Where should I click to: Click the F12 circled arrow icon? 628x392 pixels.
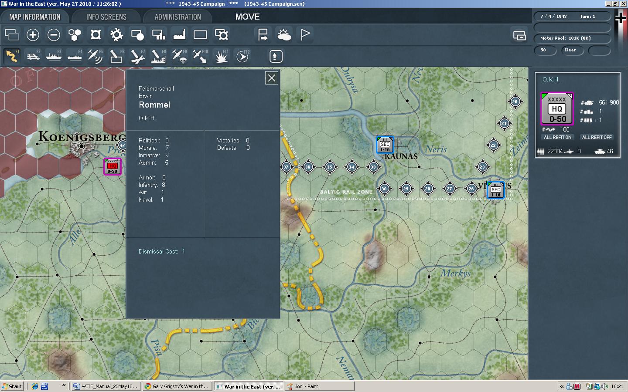click(x=242, y=56)
